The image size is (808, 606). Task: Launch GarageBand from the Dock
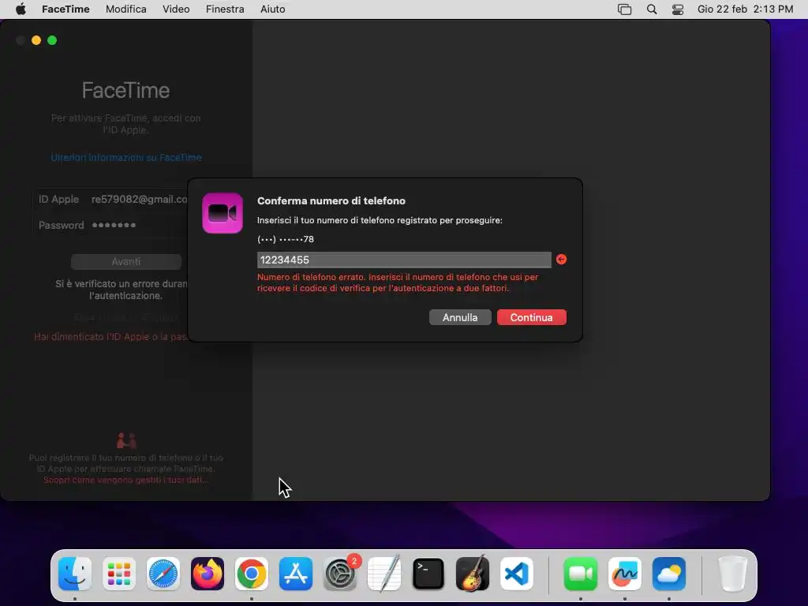tap(473, 574)
